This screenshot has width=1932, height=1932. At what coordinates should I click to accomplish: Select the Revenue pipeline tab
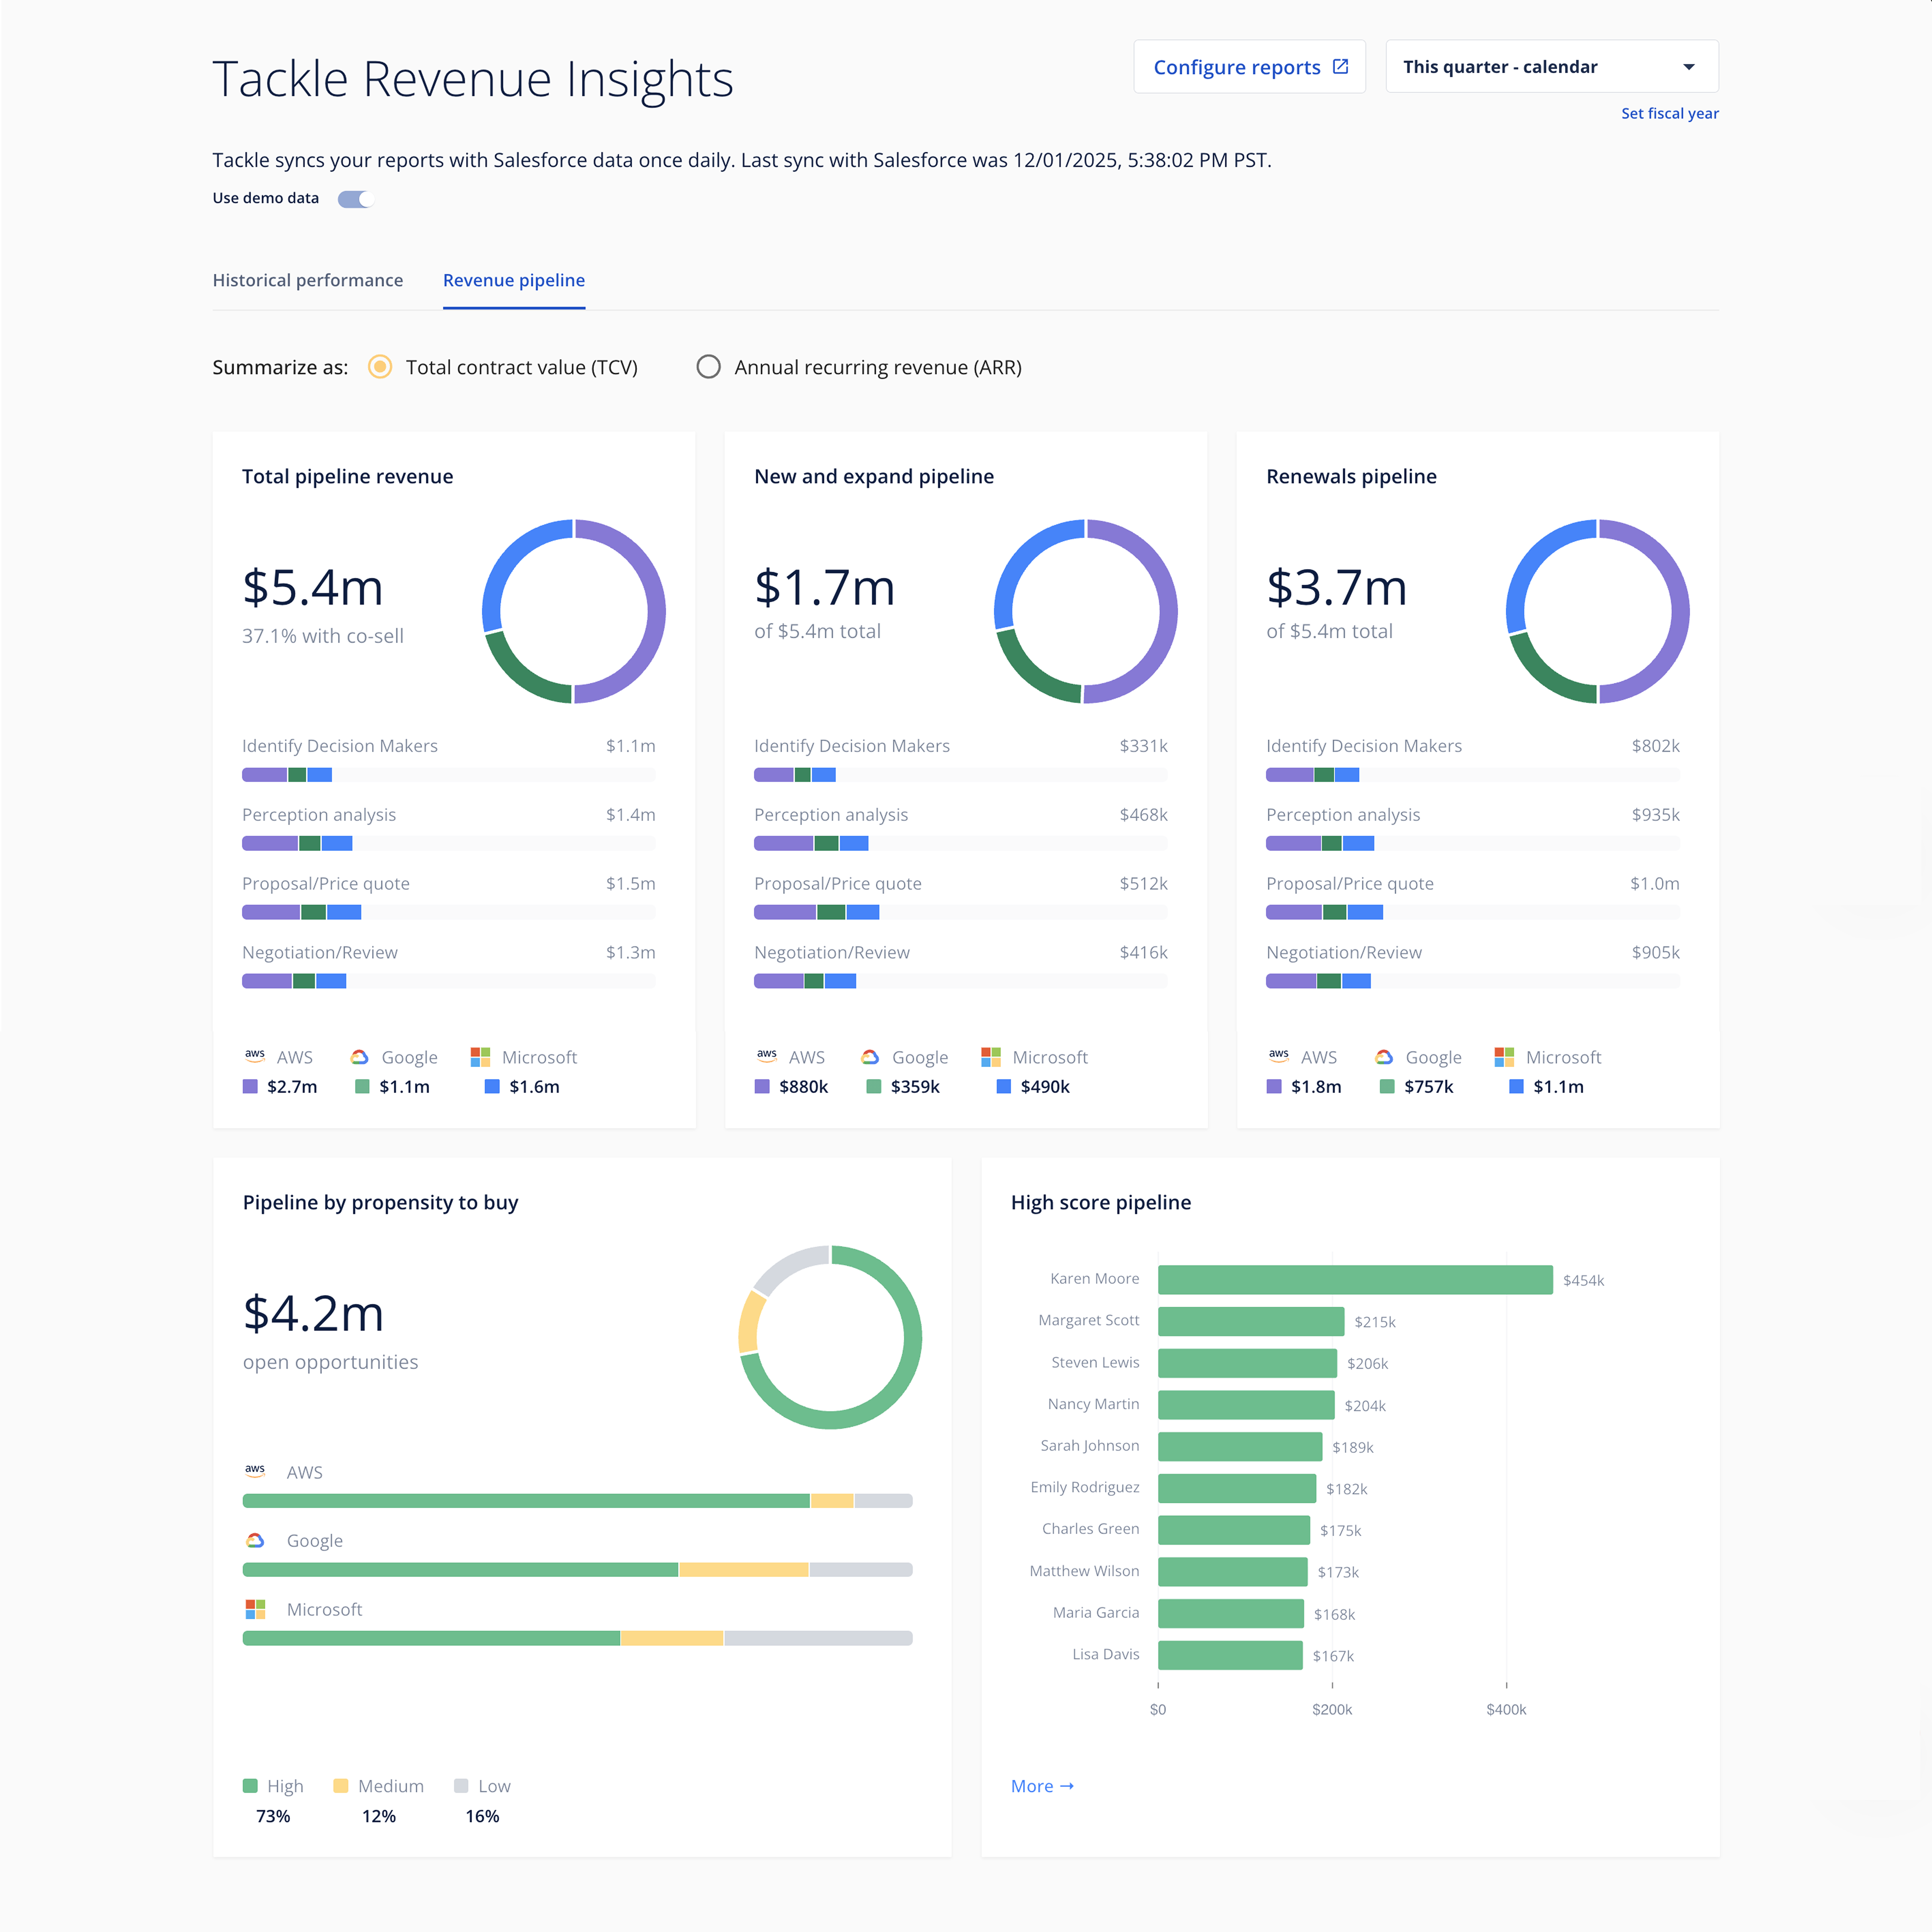point(514,280)
